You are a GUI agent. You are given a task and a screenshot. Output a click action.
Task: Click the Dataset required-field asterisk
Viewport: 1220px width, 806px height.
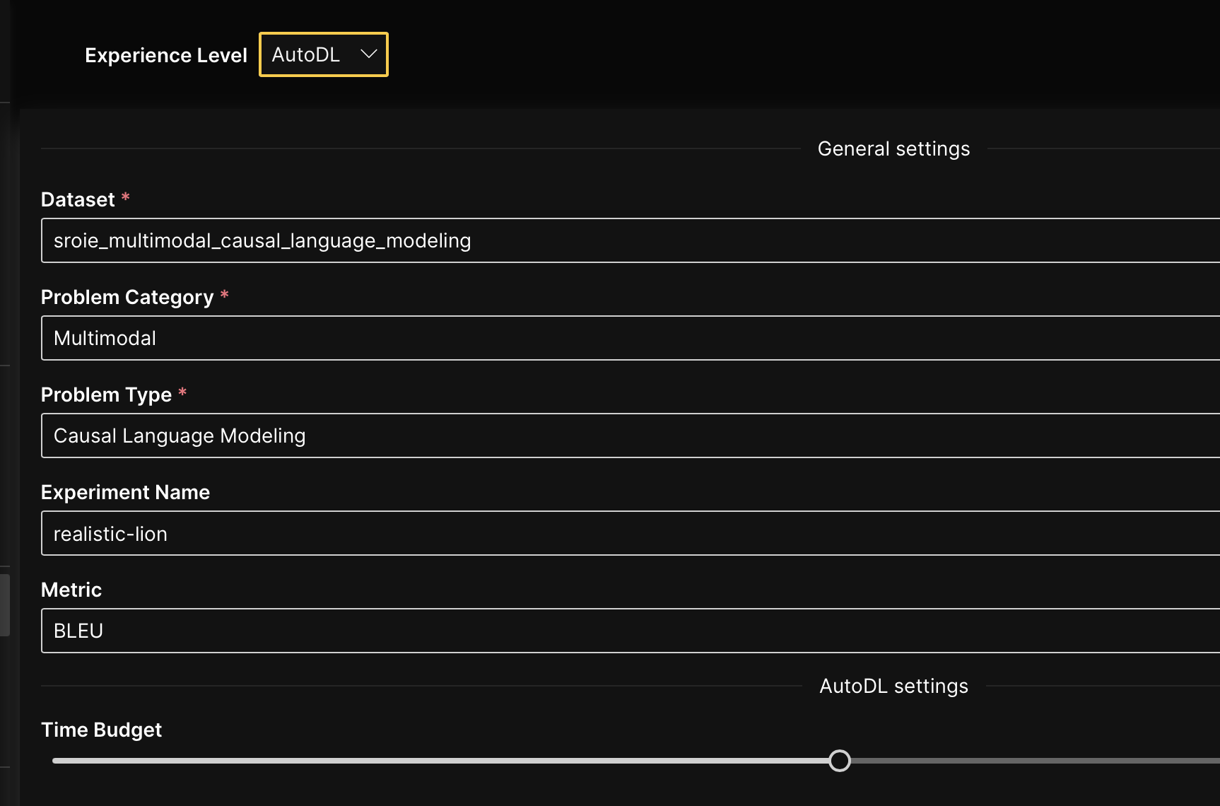(126, 198)
